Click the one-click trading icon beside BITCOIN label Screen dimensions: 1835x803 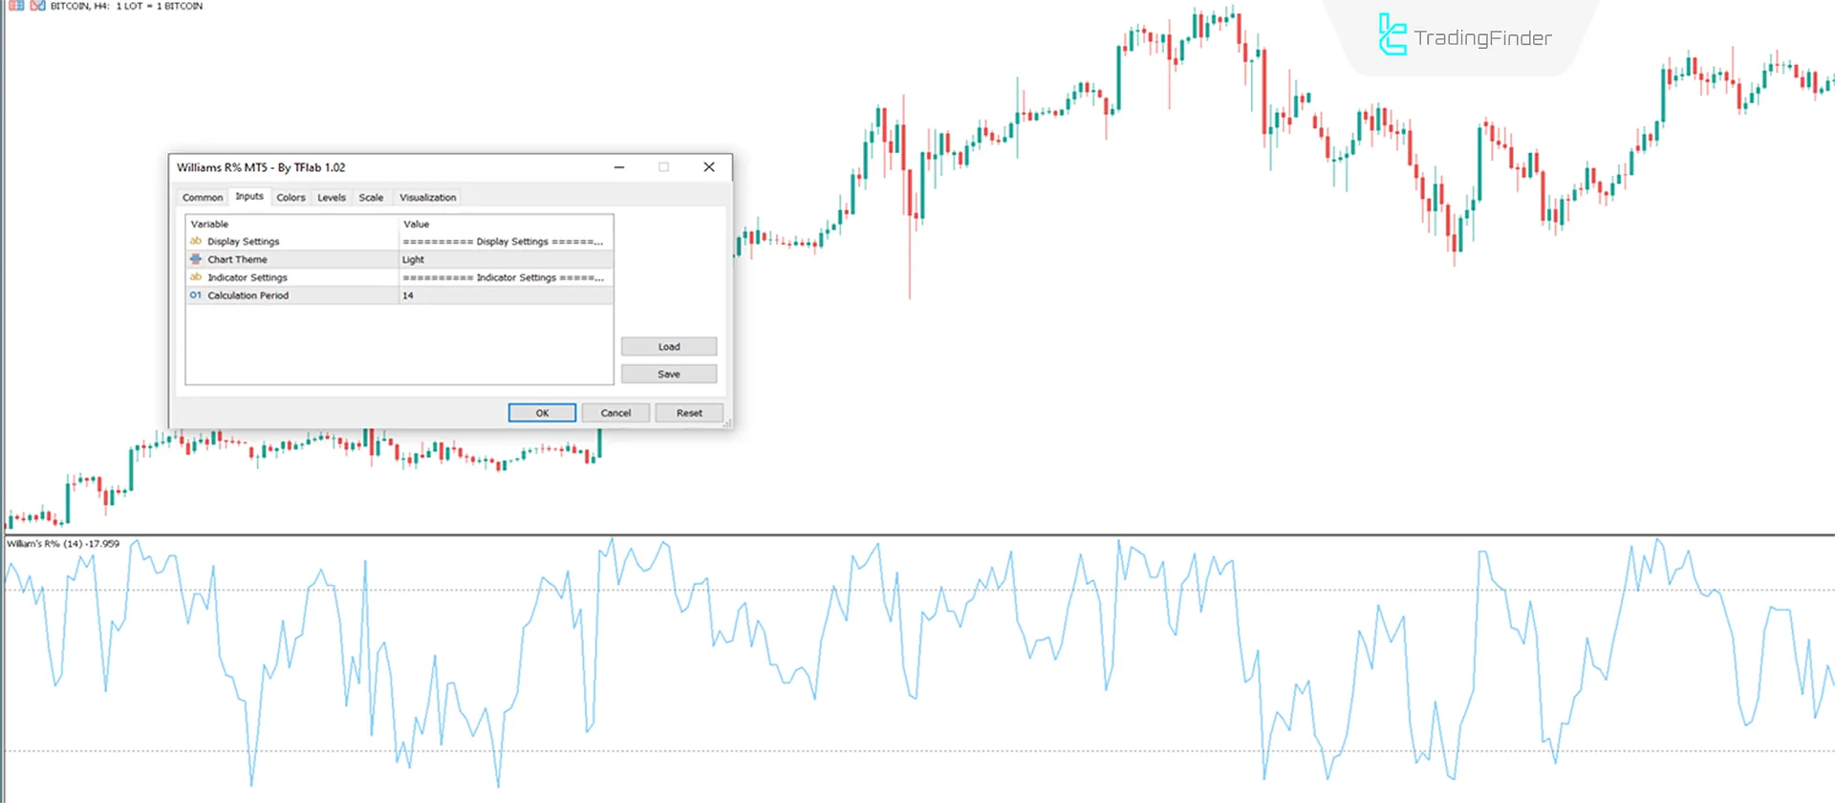[x=37, y=6]
